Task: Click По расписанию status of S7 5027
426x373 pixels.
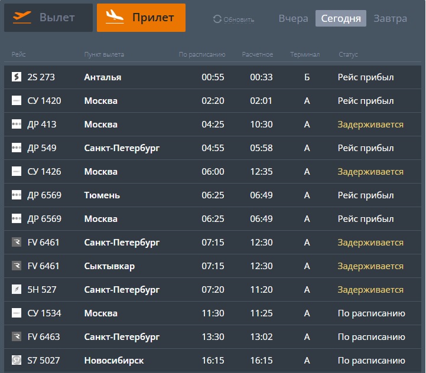Action: coord(372,361)
